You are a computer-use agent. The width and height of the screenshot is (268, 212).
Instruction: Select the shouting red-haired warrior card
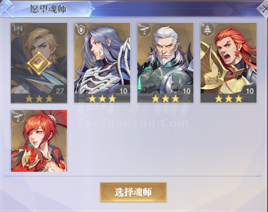pos(229,63)
